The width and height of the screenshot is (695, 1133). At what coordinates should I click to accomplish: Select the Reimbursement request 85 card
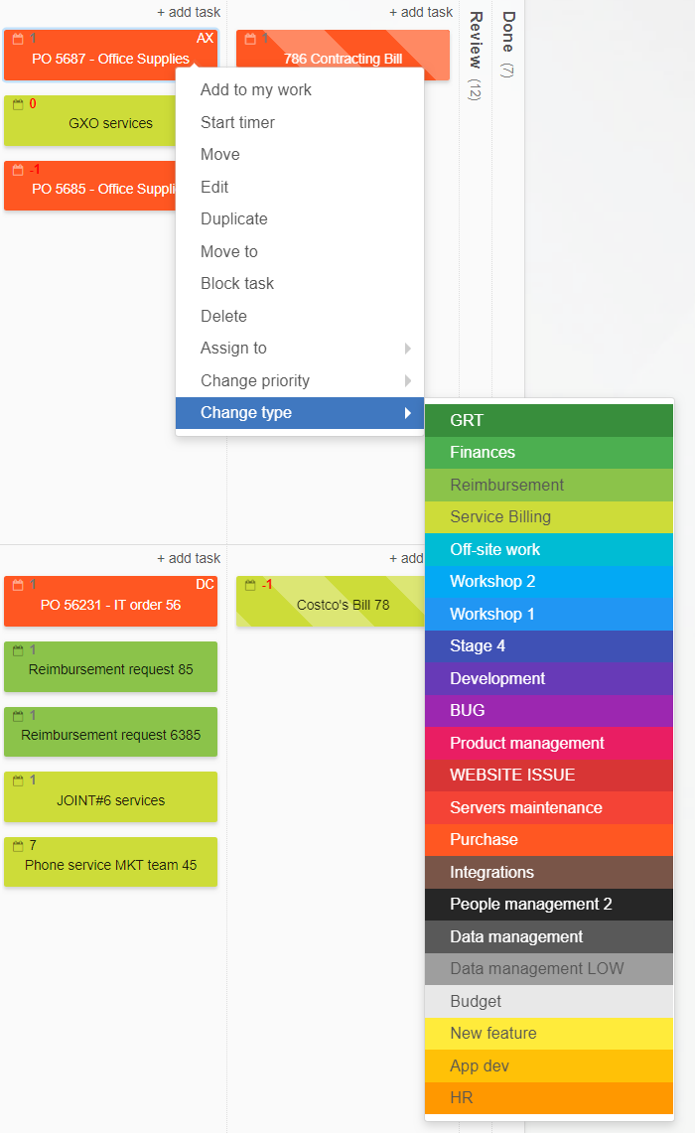pyautogui.click(x=110, y=666)
